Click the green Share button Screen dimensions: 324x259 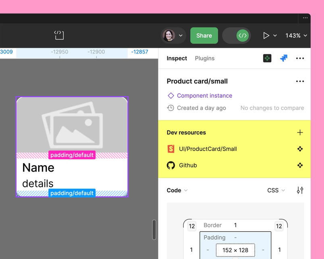pyautogui.click(x=204, y=35)
